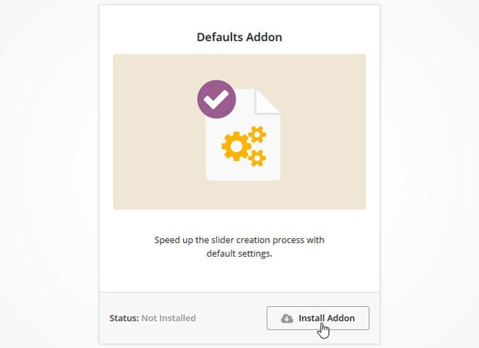Click the folded corner of the document icon
Screen dimensions: 479x348
pyautogui.click(x=267, y=101)
